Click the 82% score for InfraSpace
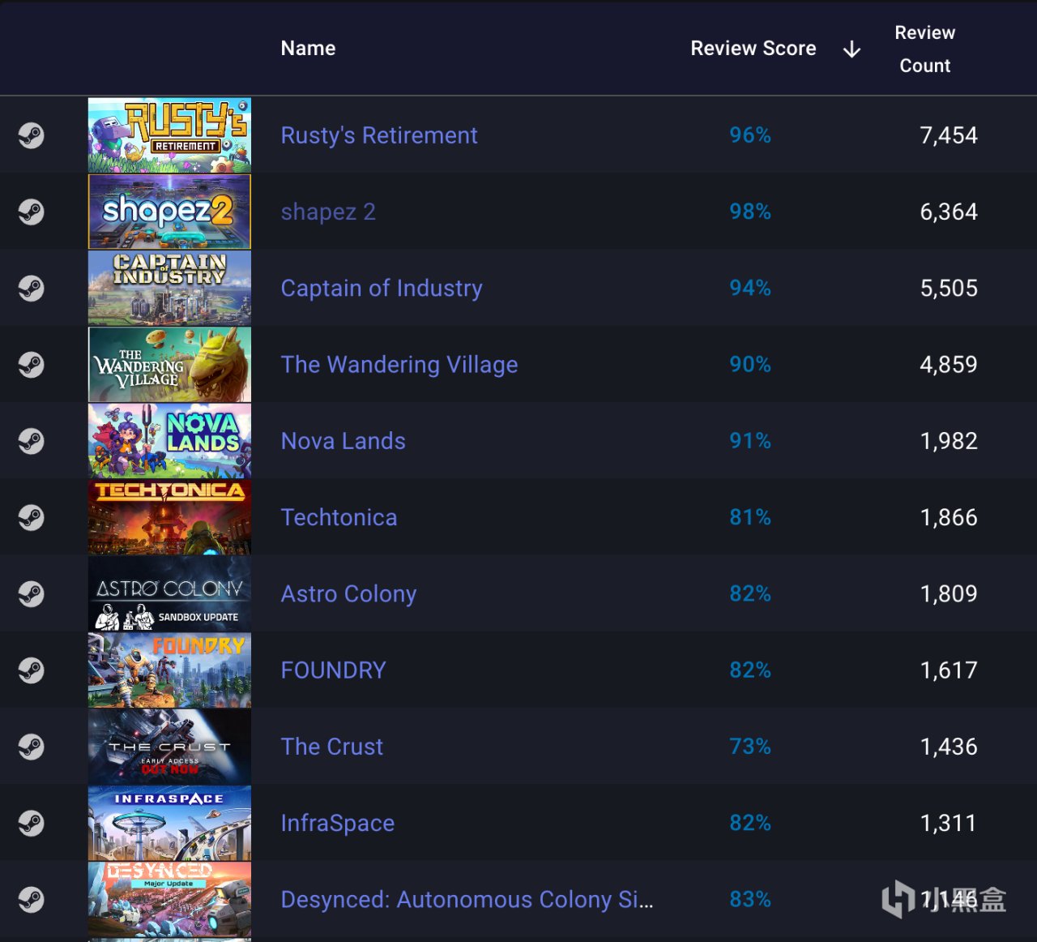Viewport: 1037px width, 942px height. (x=750, y=824)
